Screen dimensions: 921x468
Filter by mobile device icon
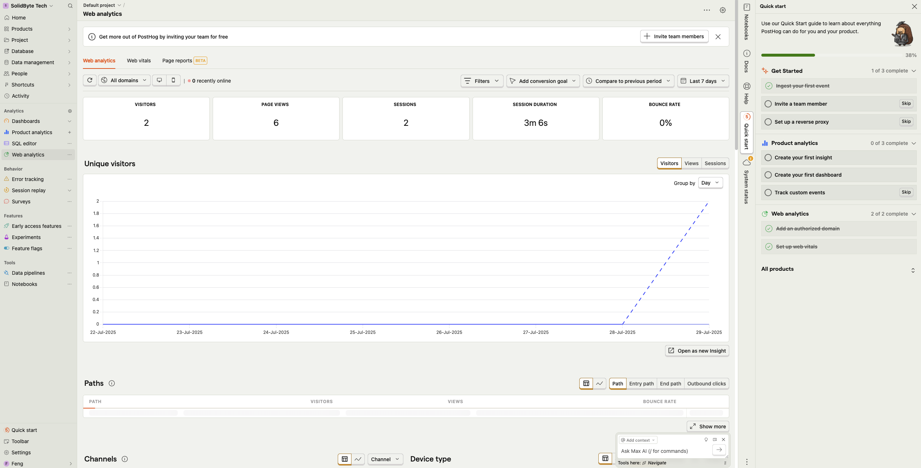[x=173, y=80]
